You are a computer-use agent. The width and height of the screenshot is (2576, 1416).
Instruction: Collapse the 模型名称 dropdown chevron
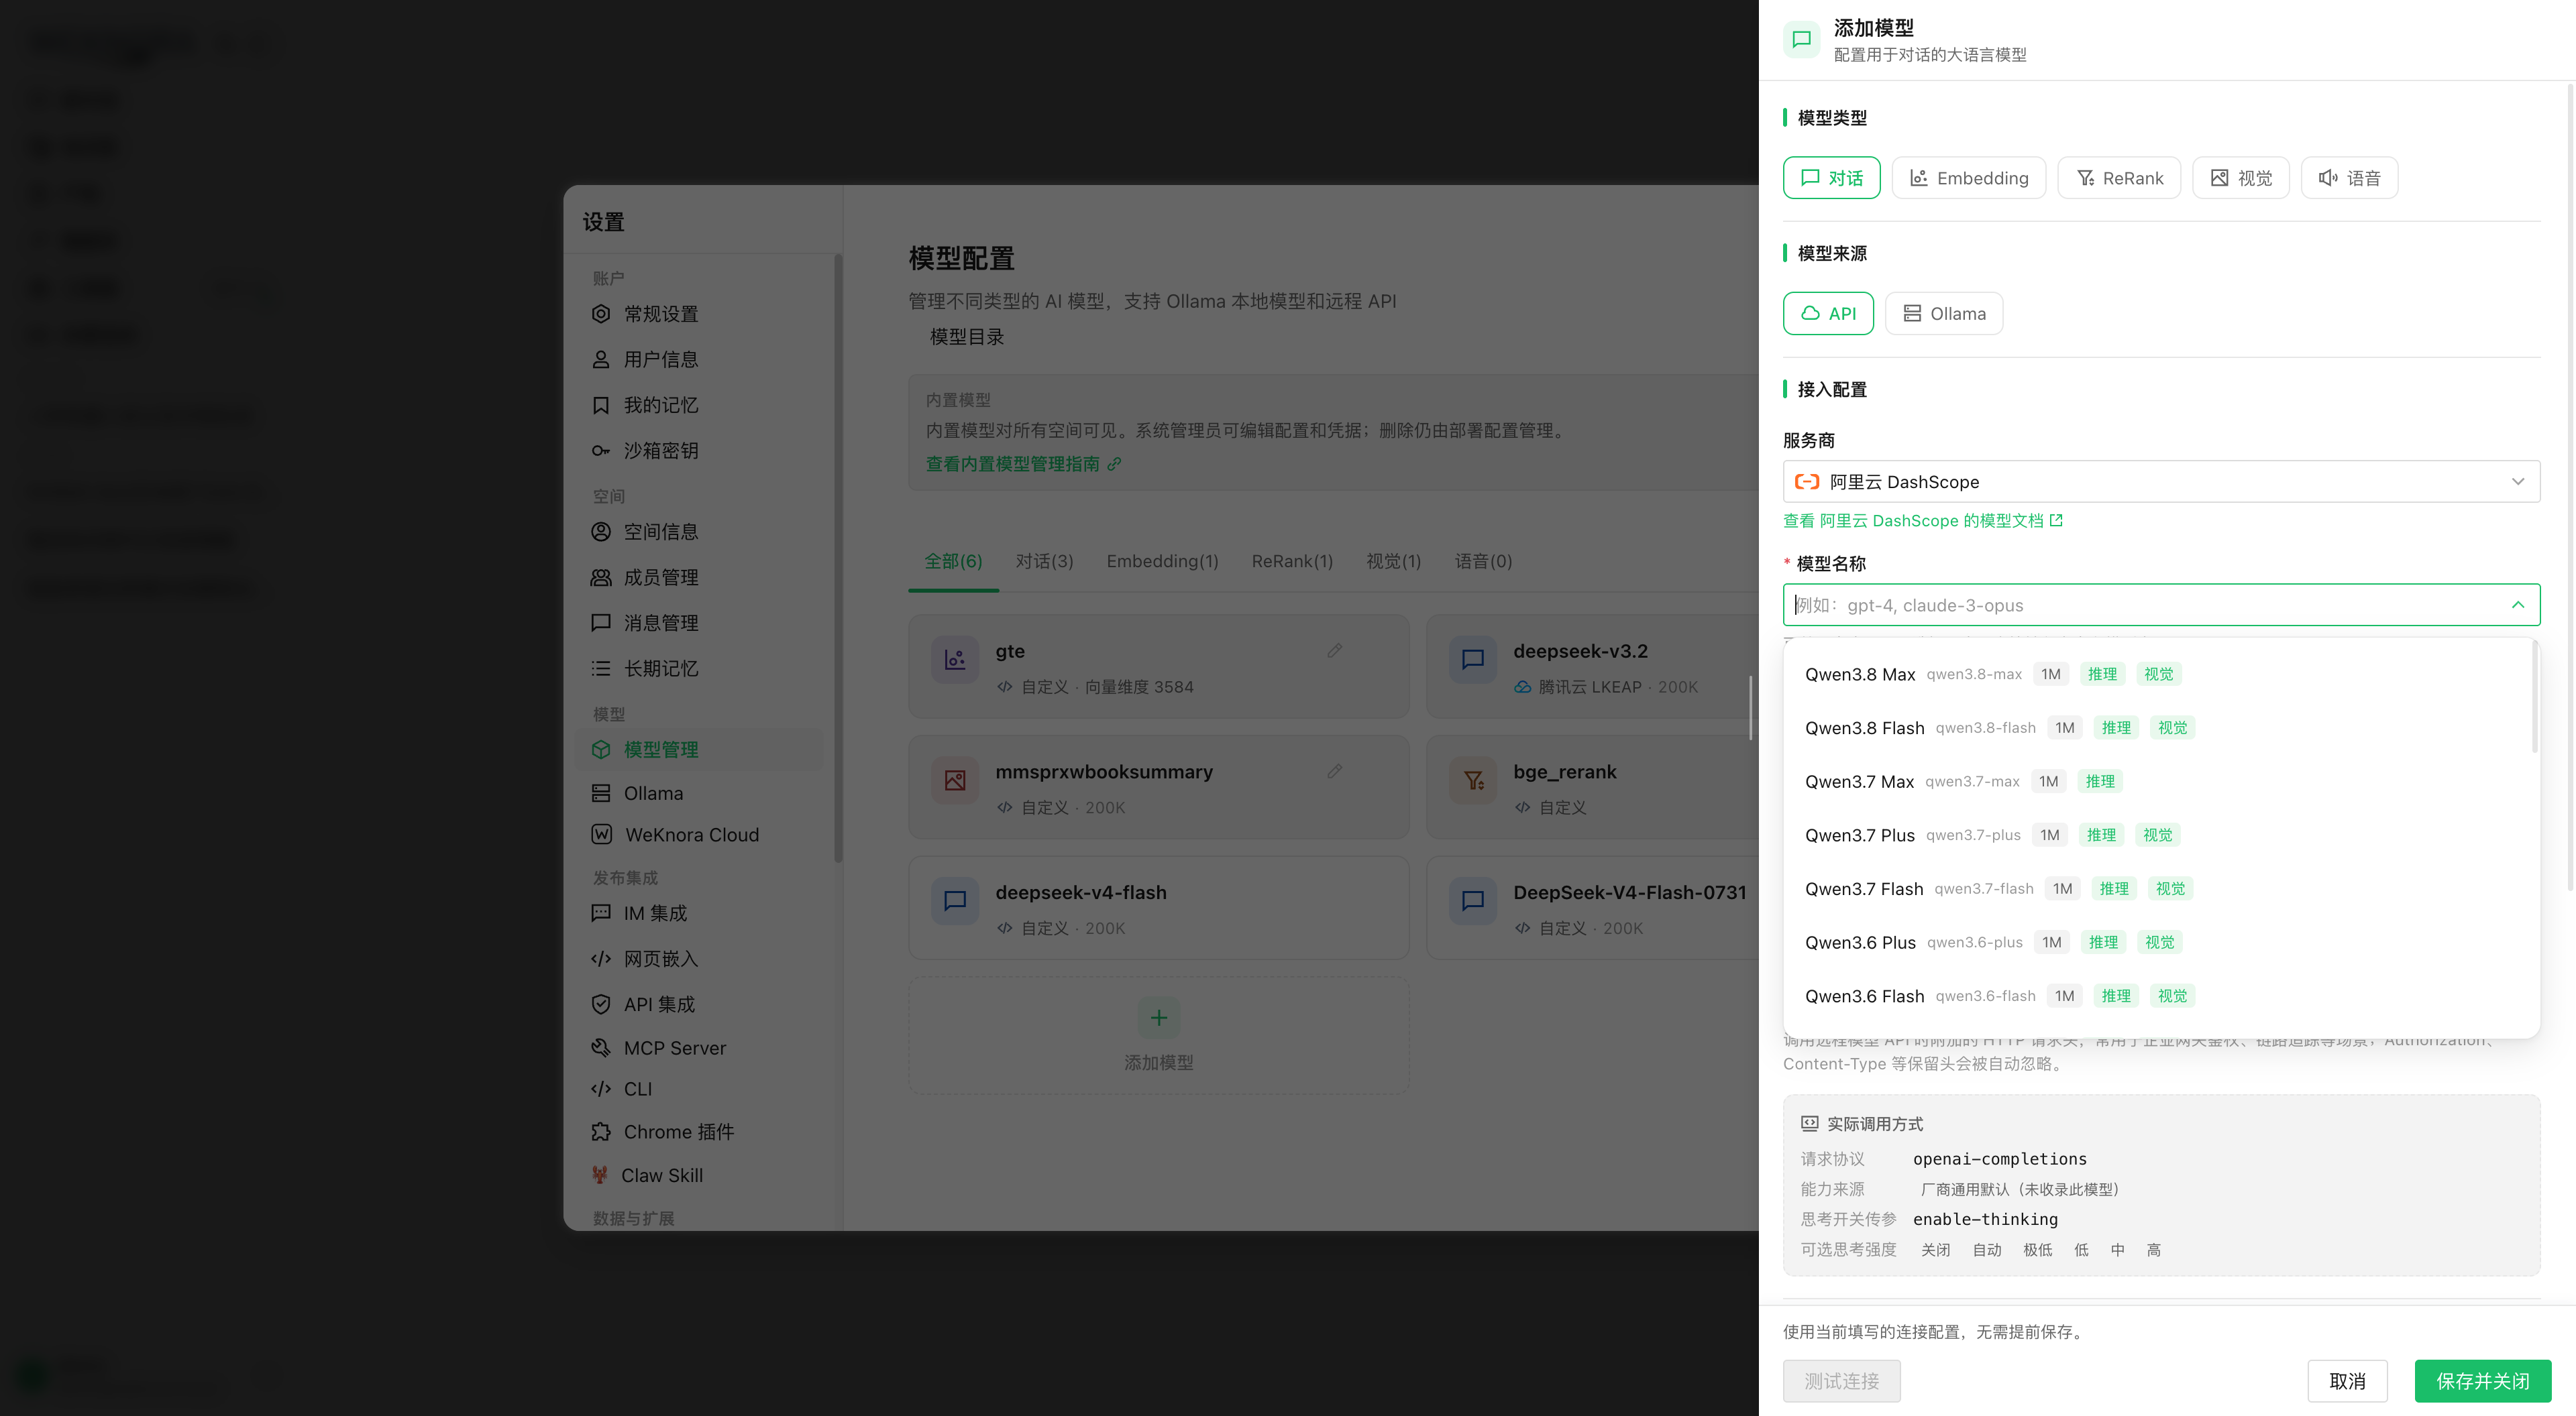click(x=2517, y=605)
